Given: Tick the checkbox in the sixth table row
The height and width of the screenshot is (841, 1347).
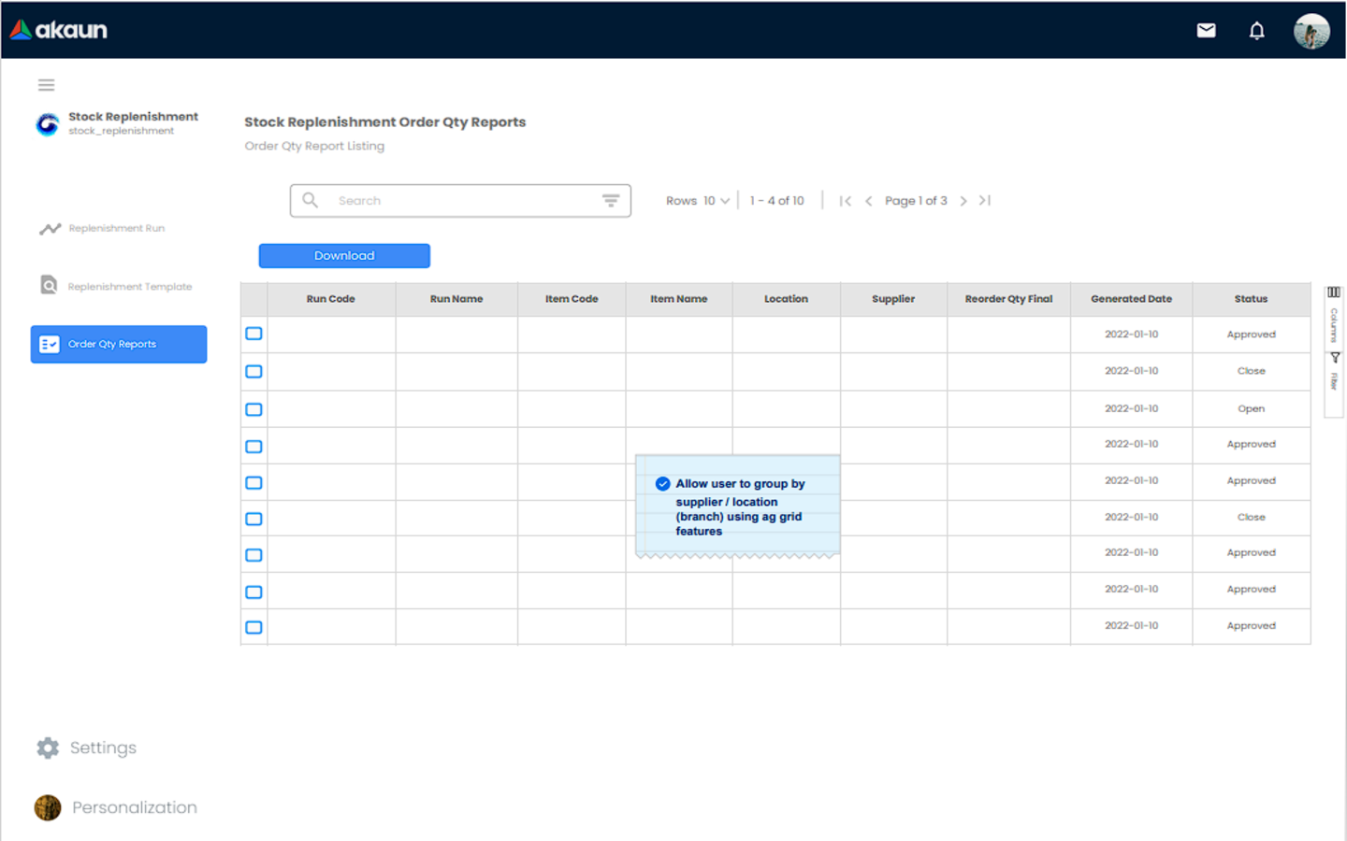Looking at the screenshot, I should click(253, 520).
